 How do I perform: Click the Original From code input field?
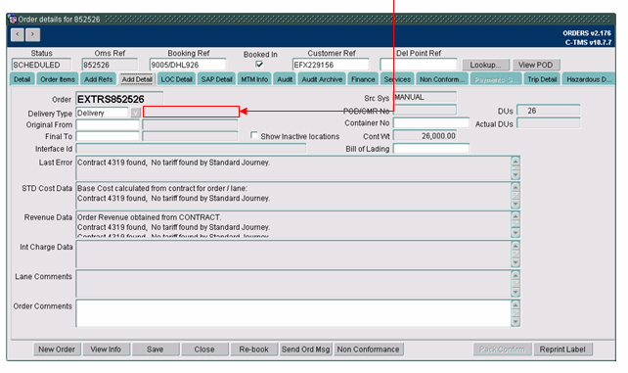tap(108, 124)
